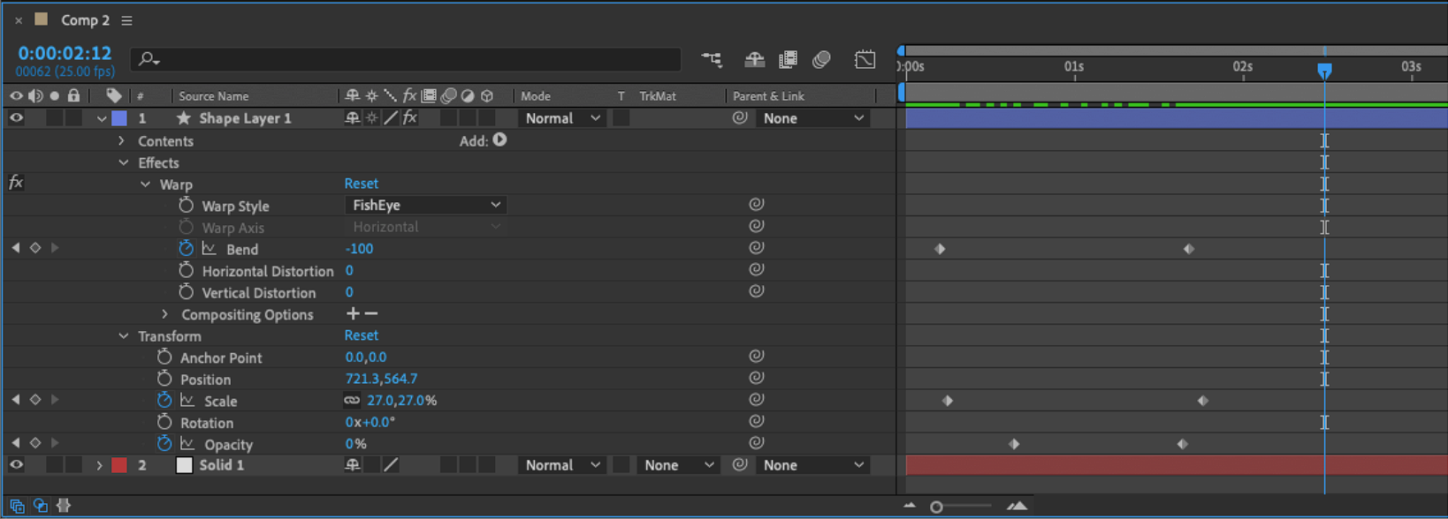Expand Compositing Options group
Screen dimensions: 1448x519
(x=165, y=314)
